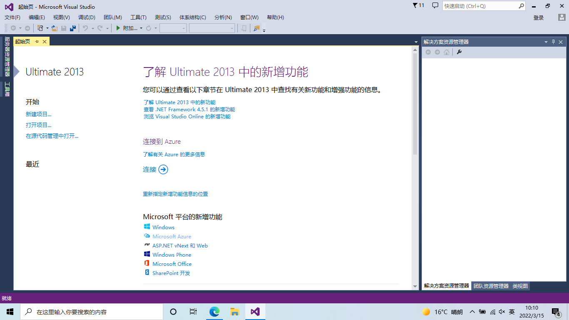Open the 文件(F) menu
Image resolution: width=569 pixels, height=320 pixels.
12,17
